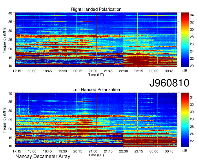The width and height of the screenshot is (197, 160).
Task: Click the 26 value on the upper colorbar
Action: coord(192,44)
